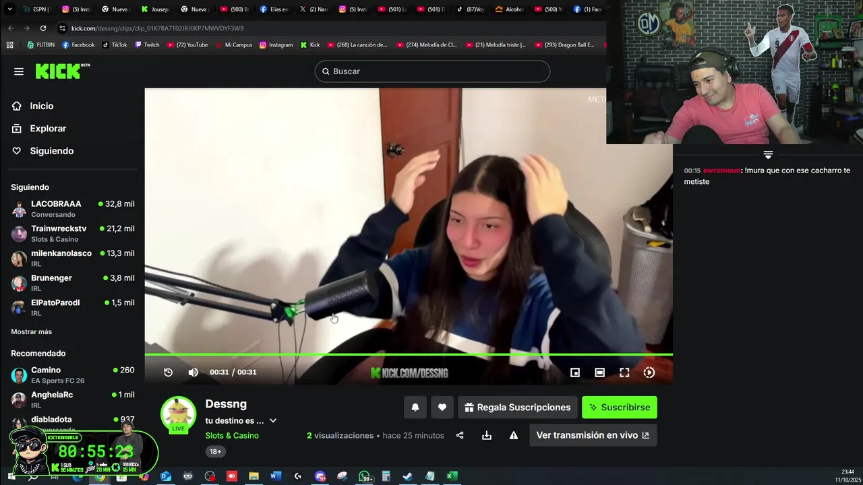The height and width of the screenshot is (485, 863).
Task: Open FUTBIN bookmark
Action: click(40, 45)
